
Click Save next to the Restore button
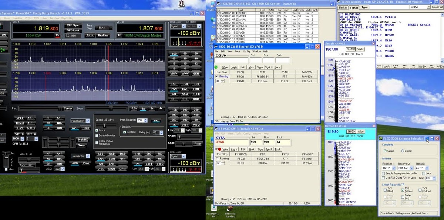click(90, 35)
